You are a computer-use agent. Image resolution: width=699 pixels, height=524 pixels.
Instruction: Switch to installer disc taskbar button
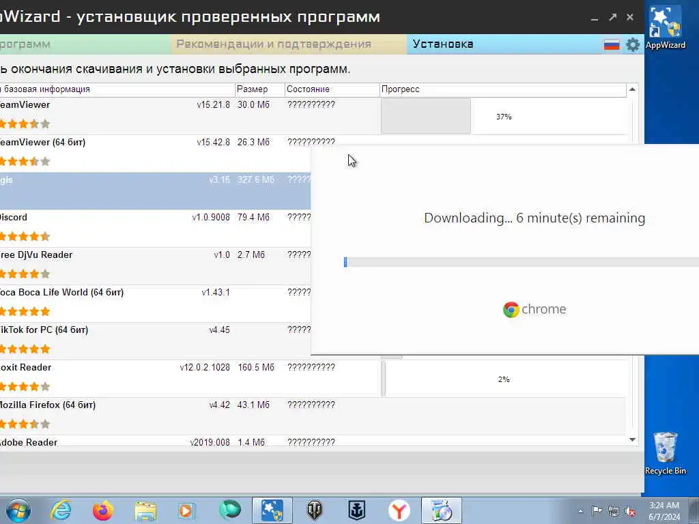coord(442,510)
